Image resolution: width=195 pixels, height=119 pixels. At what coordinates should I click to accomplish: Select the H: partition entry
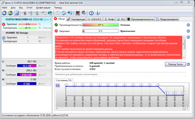pos(27,81)
